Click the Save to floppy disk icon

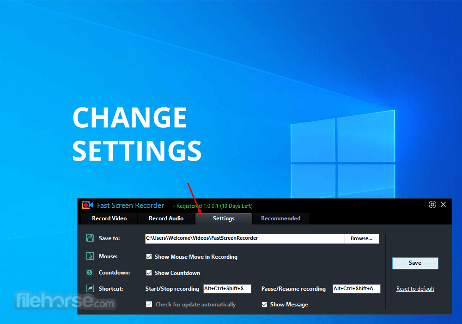[x=90, y=238]
